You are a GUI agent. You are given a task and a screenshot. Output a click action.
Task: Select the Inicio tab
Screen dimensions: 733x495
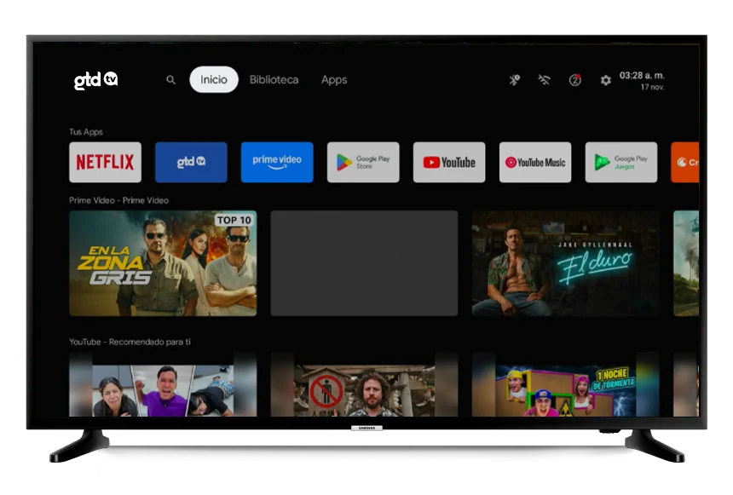(x=214, y=79)
